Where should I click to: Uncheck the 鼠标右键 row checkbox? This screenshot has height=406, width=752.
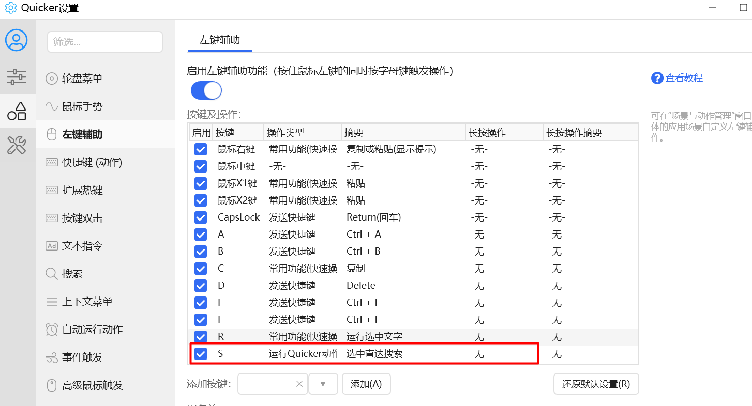[x=200, y=149]
